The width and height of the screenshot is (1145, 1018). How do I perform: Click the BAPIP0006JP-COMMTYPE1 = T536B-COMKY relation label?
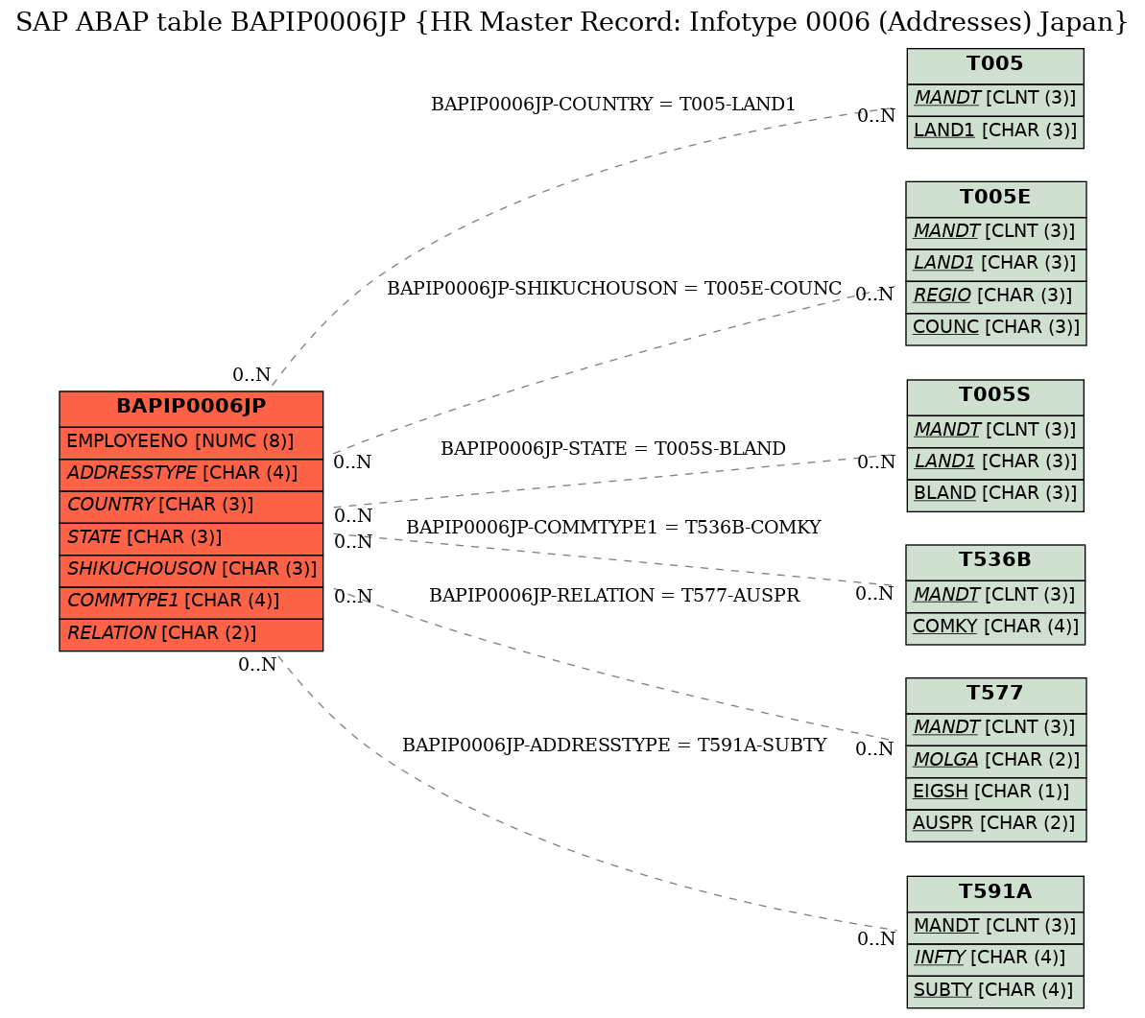613,528
